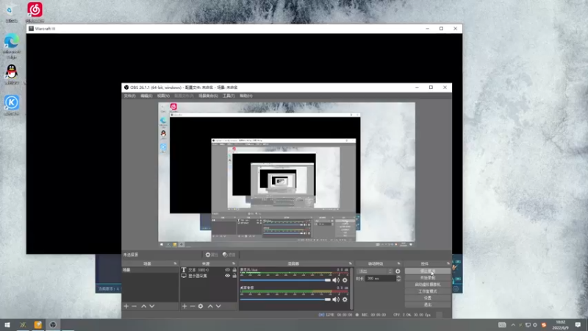Click the OBS icon in the taskbar
Viewport: 588px width, 331px height.
click(x=53, y=325)
